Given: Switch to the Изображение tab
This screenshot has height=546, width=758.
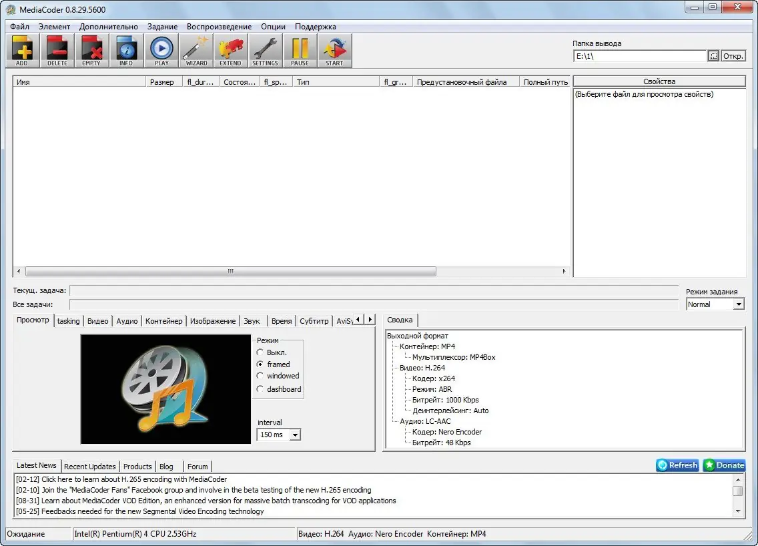Looking at the screenshot, I should (213, 321).
